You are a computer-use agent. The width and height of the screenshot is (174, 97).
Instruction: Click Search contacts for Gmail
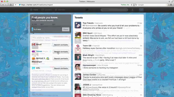pyautogui.click(x=61, y=45)
